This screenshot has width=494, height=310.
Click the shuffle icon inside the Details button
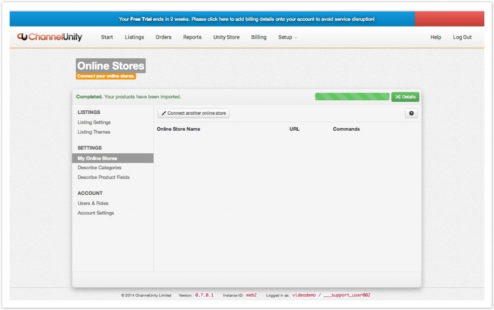(398, 96)
